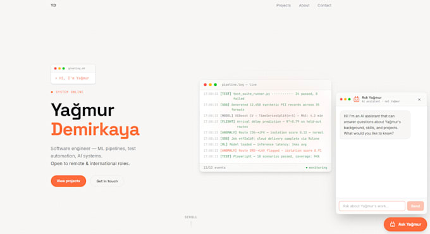This screenshot has height=234, width=430.
Task: Click the orange Ask Yağmur floating button
Action: pyautogui.click(x=405, y=224)
